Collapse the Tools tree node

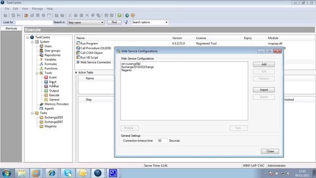click(x=37, y=73)
